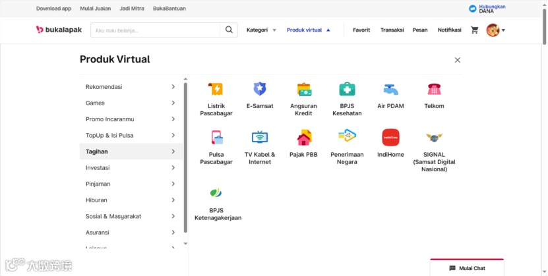Open the user profile avatar
The height and width of the screenshot is (276, 548).
coord(493,30)
